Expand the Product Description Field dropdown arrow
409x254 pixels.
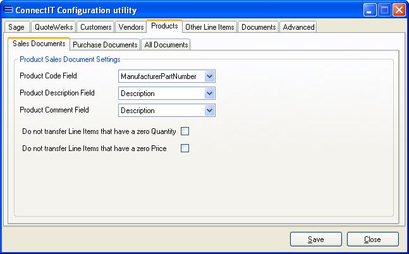click(209, 94)
